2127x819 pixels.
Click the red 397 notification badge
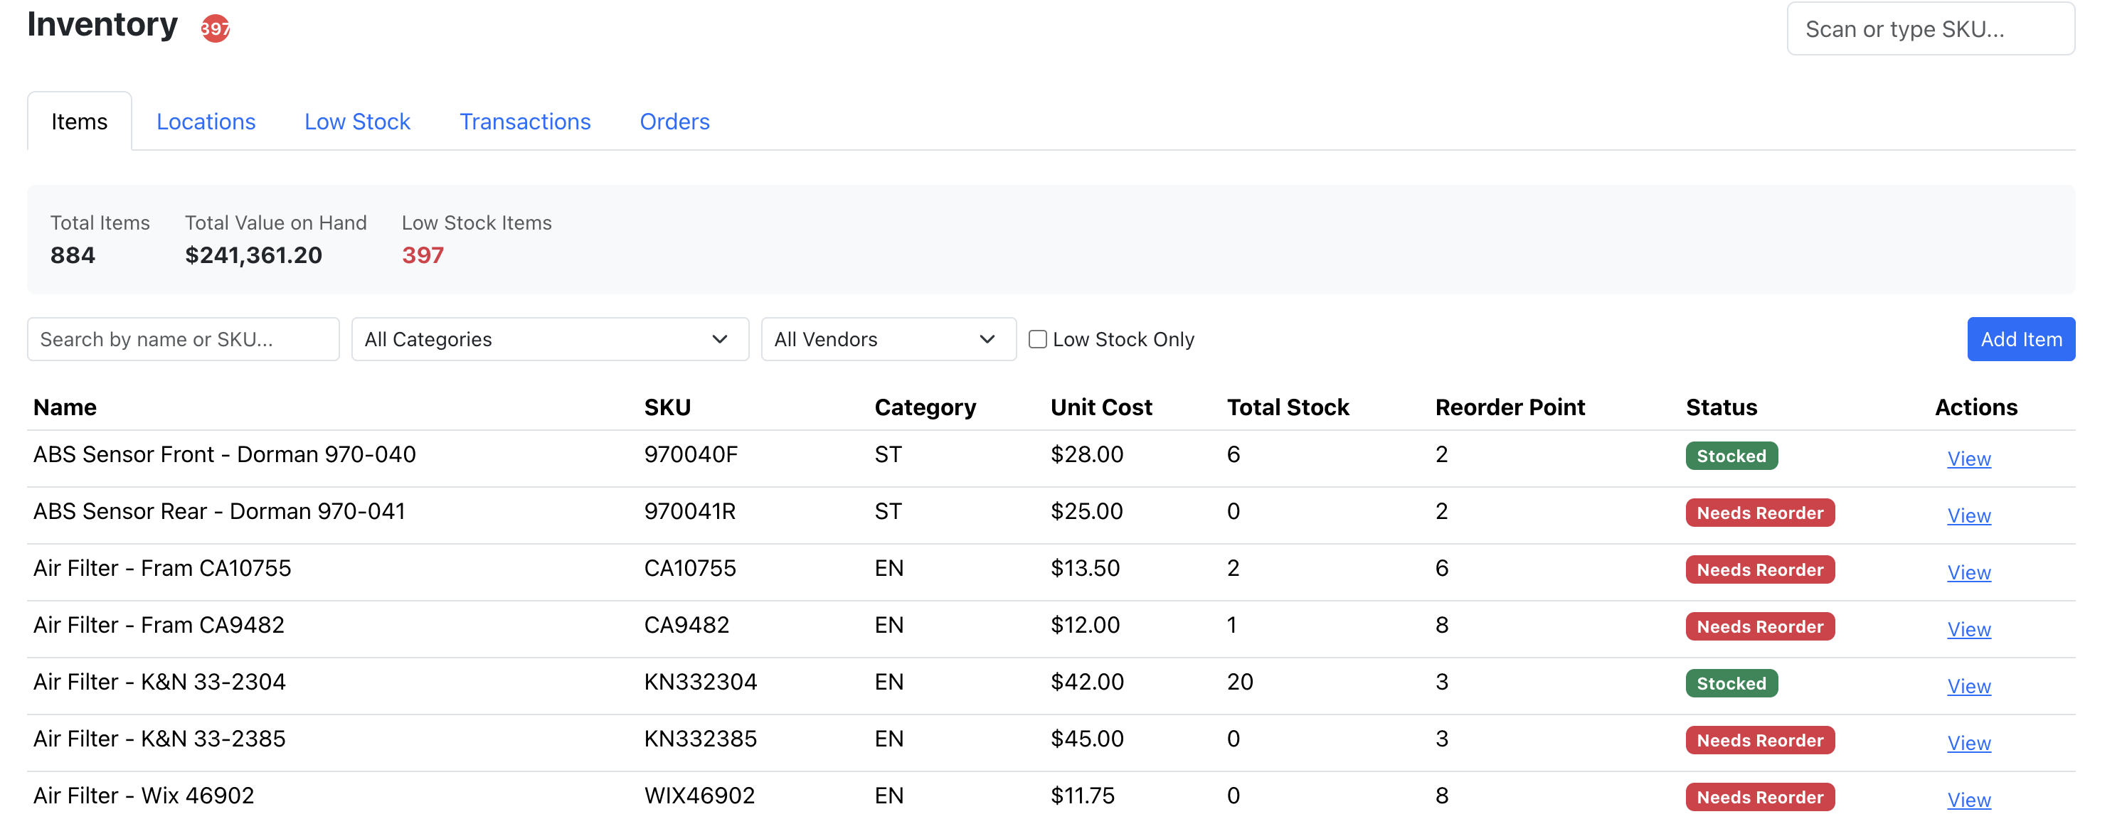pyautogui.click(x=216, y=29)
